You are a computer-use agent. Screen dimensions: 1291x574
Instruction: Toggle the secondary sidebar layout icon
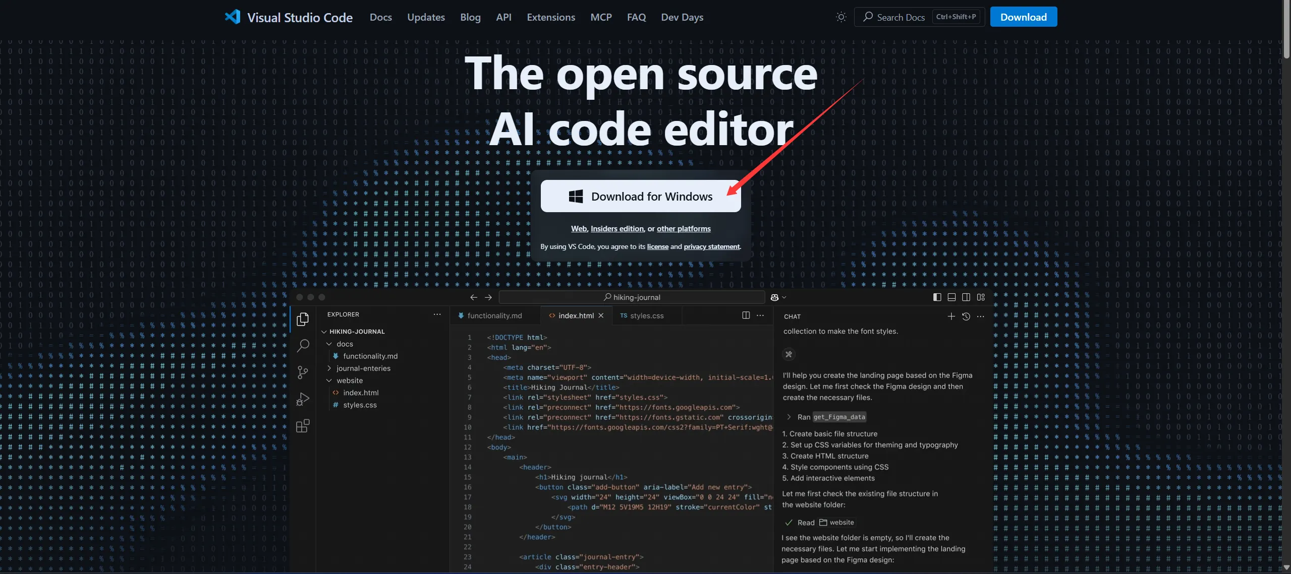coord(966,297)
